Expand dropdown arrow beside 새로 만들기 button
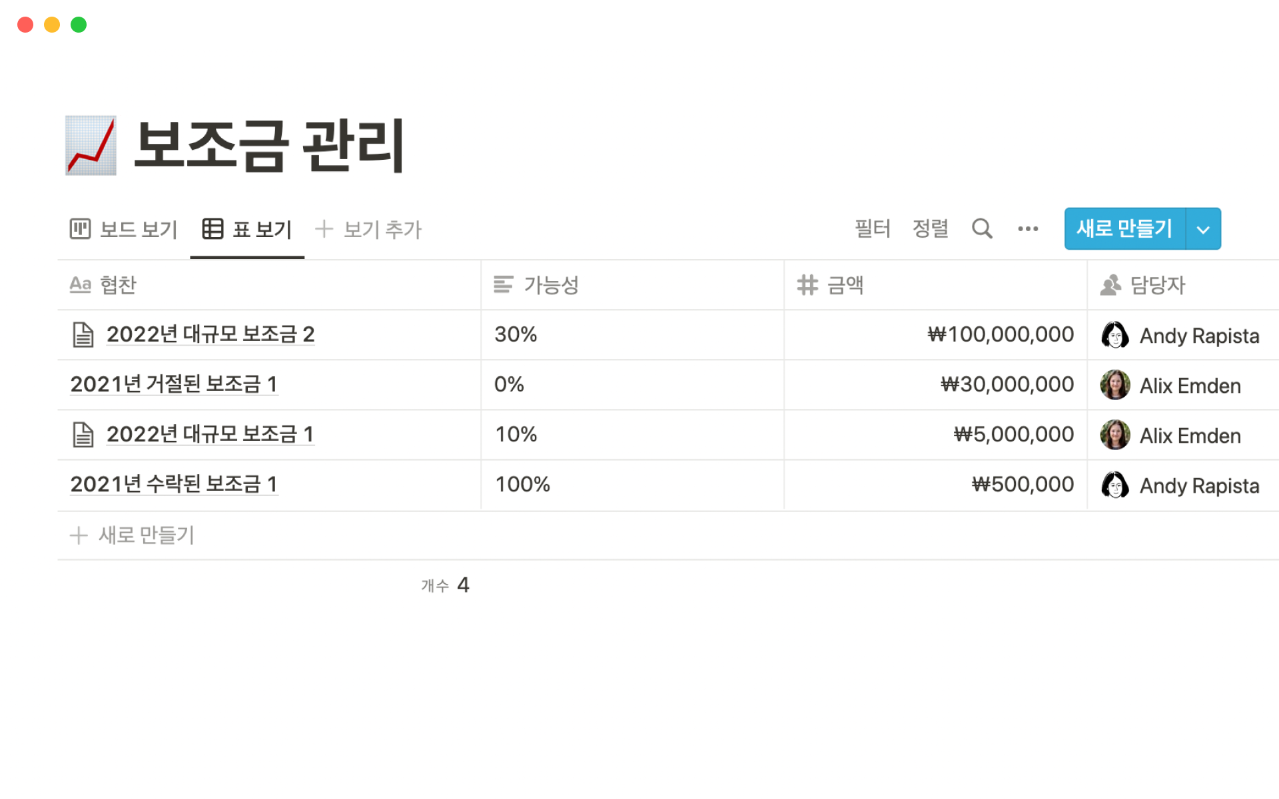 tap(1202, 229)
